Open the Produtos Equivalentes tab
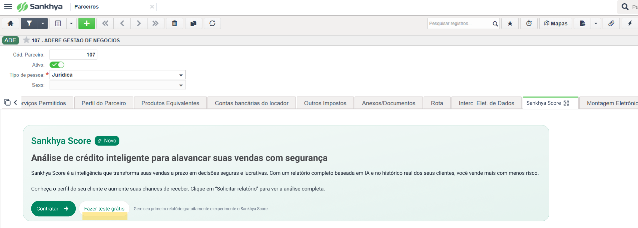 (170, 103)
